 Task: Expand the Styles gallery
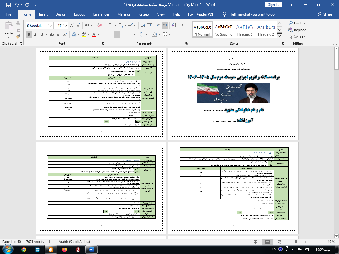(x=279, y=36)
